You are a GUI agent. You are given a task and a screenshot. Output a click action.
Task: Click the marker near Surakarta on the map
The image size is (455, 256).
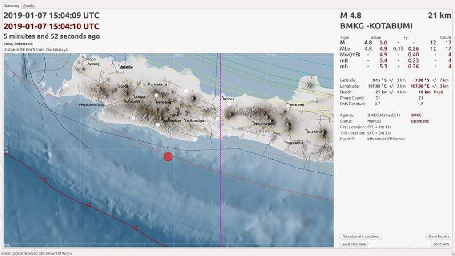pos(306,130)
